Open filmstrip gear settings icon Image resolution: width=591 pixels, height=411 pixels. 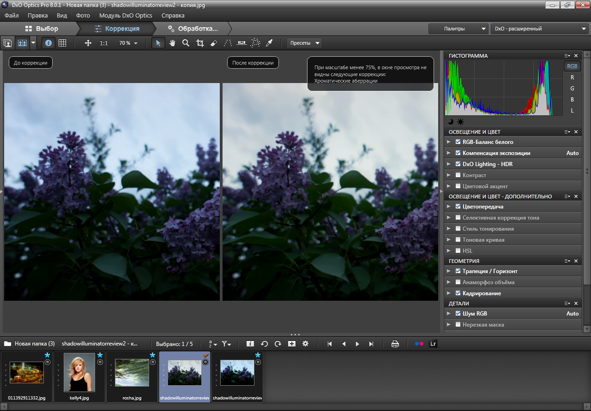pos(306,344)
